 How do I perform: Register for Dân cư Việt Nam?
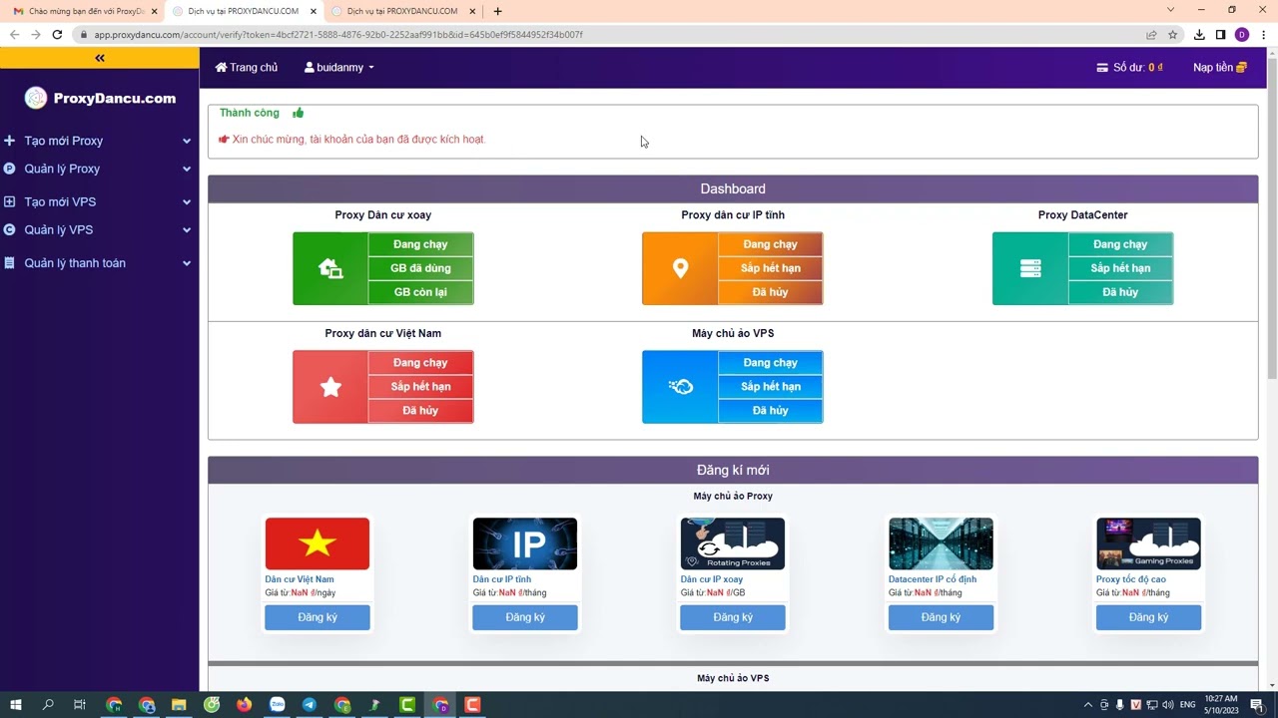[x=318, y=617]
